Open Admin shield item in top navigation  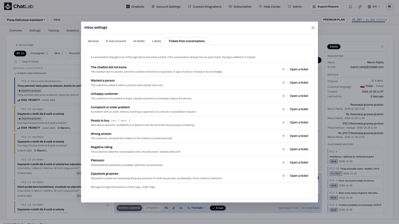tap(295, 7)
